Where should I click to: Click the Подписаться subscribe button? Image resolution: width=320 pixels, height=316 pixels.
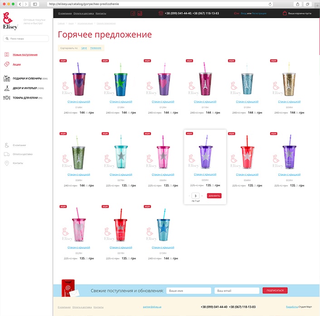pos(275,291)
